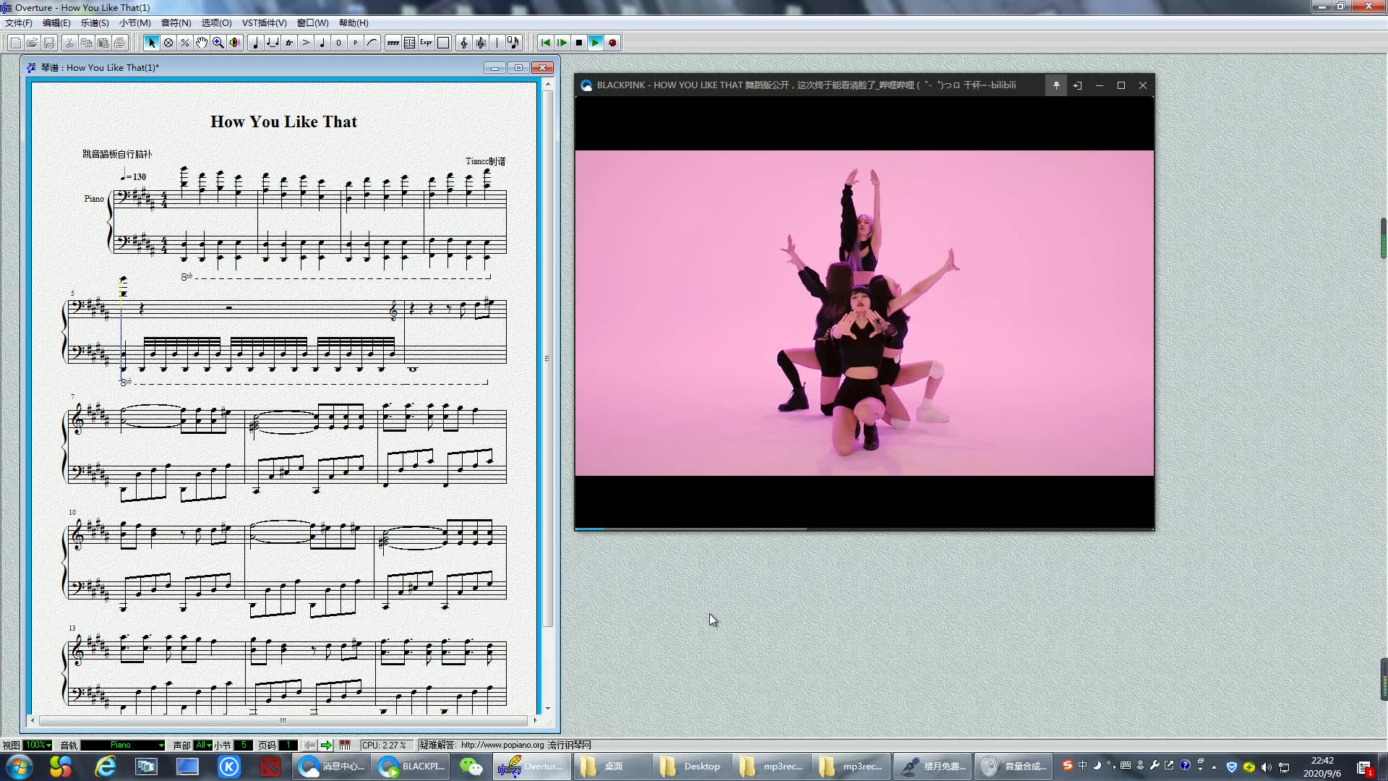Click the score window horizontal scrollbar
1388x781 pixels.
point(283,720)
